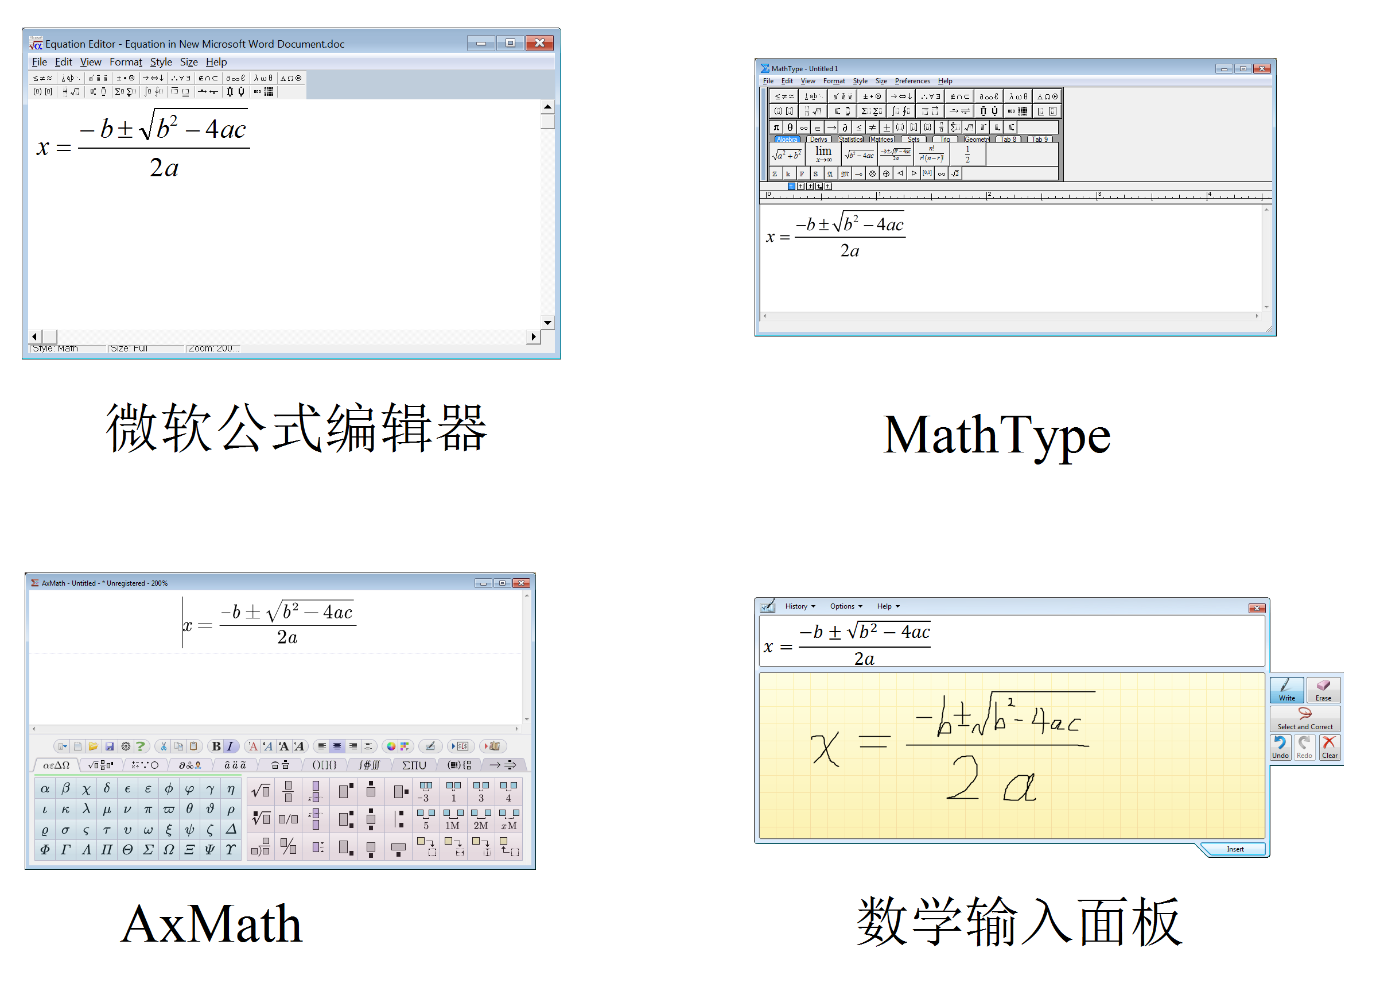
Task: Open MathType relational symbols palette ≤≠≈
Action: (784, 96)
